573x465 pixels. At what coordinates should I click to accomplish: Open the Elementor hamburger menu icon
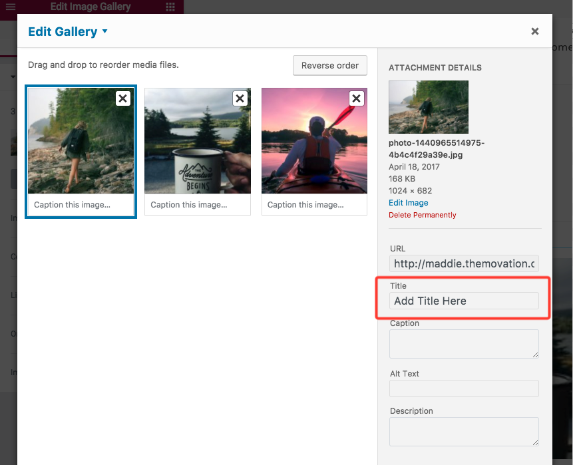click(11, 7)
